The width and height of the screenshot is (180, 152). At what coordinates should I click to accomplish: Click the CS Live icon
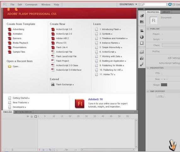coord(170,4)
